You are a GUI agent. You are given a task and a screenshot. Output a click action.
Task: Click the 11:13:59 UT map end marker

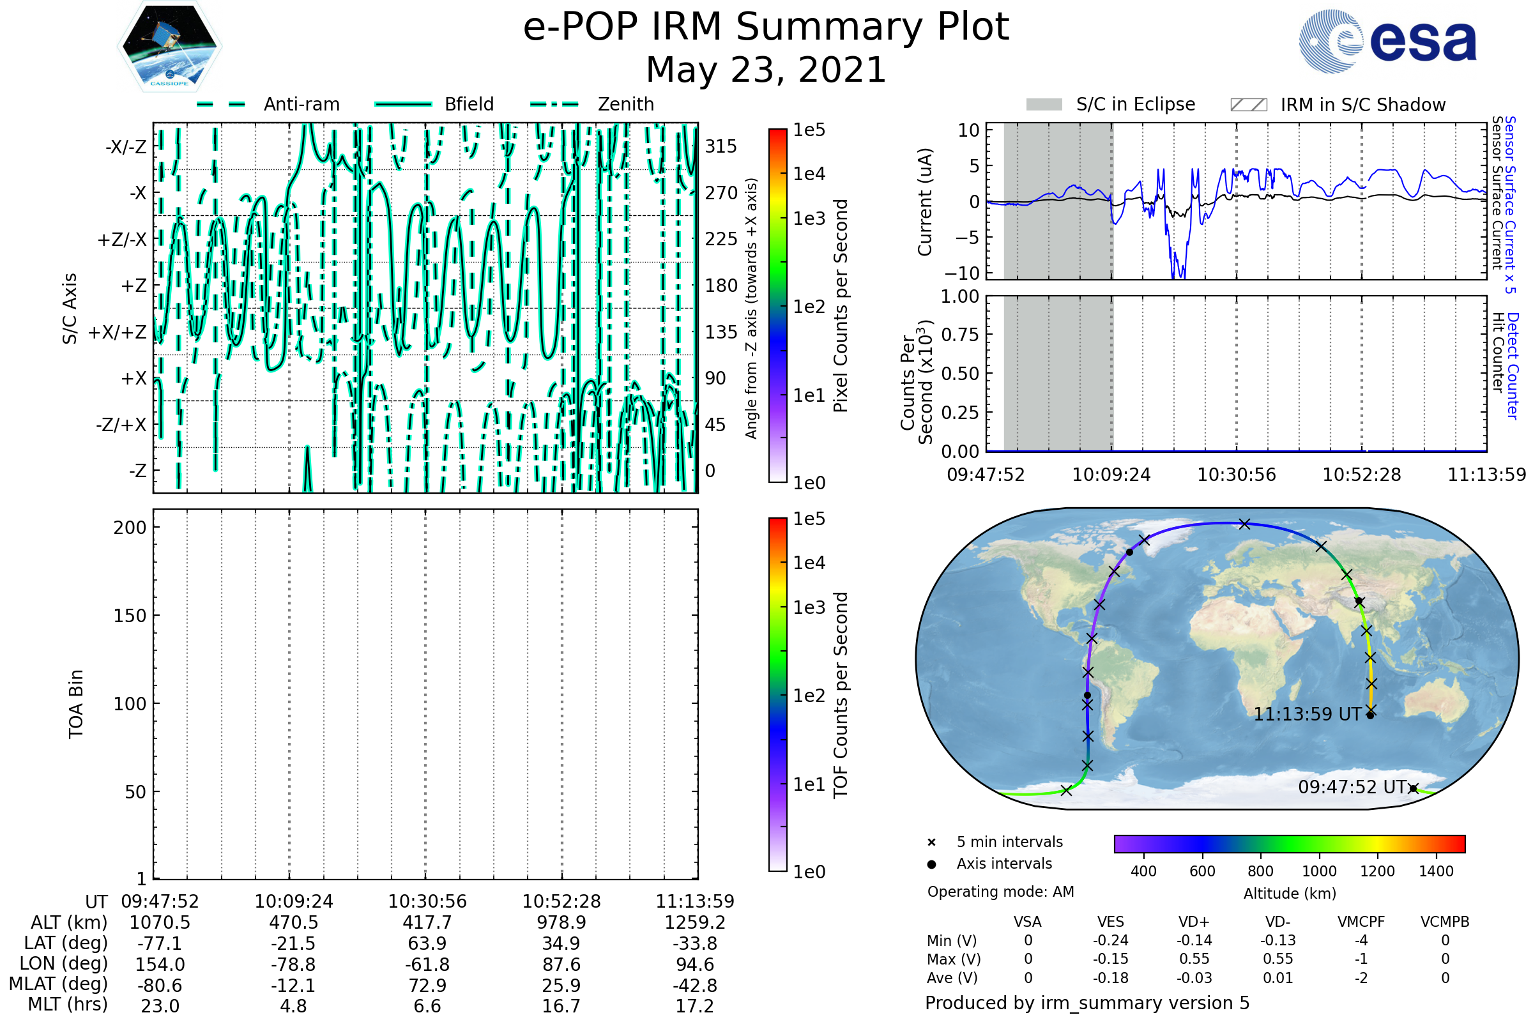1370,715
